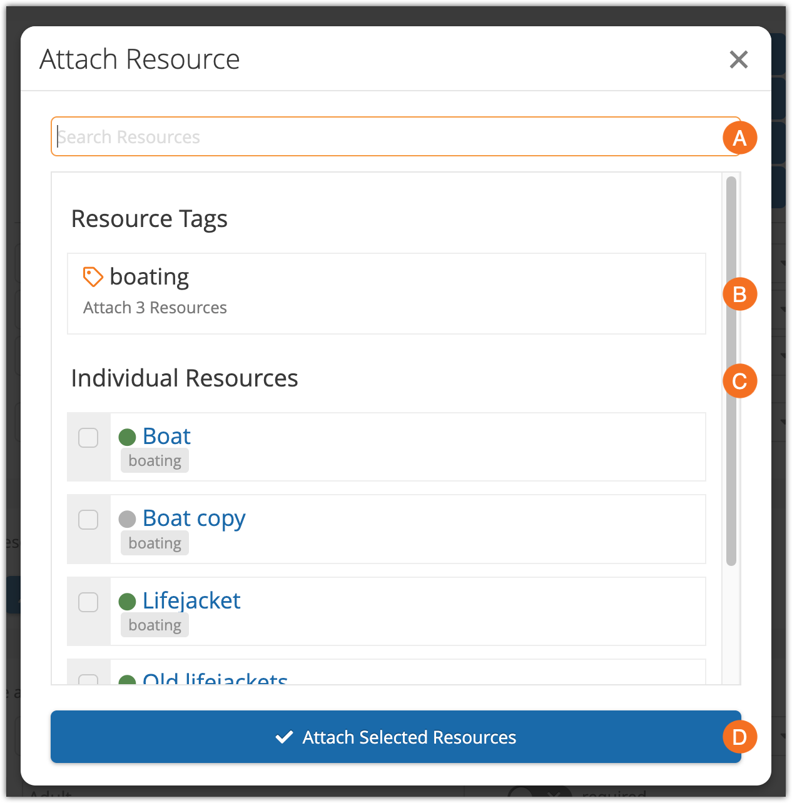The width and height of the screenshot is (792, 803).
Task: Attach 3 resources via boating tag card
Action: (x=387, y=293)
